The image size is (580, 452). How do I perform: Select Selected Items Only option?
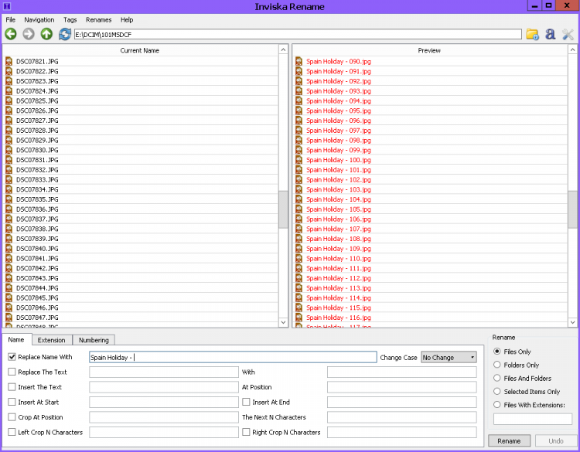pos(497,392)
